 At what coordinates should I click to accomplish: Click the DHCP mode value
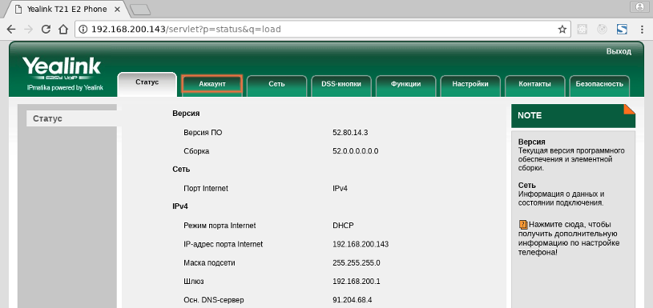(x=343, y=226)
